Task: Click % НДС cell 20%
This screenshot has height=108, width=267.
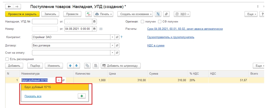Action: coord(198,80)
